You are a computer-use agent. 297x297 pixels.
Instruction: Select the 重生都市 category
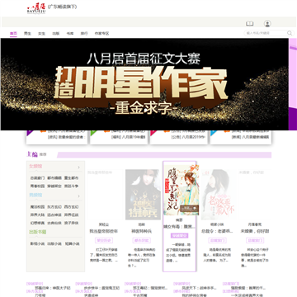[x=71, y=178]
